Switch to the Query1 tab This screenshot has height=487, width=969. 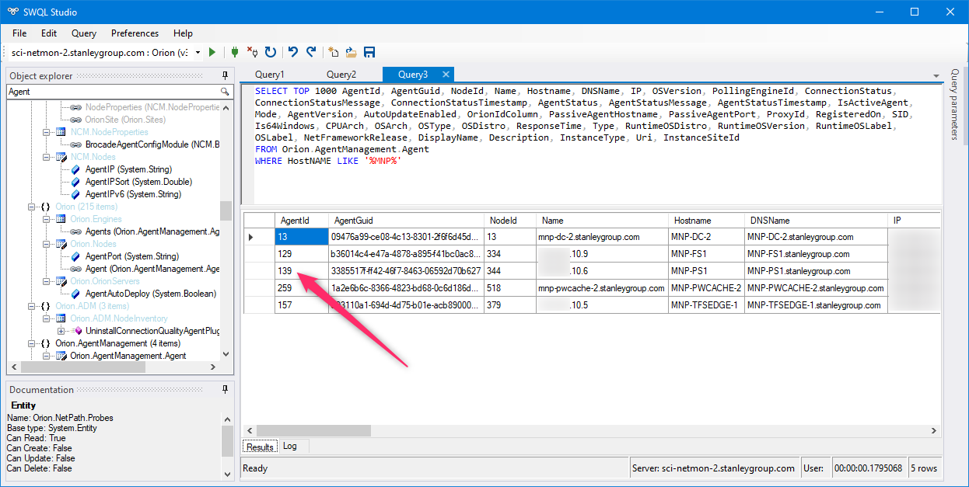(x=270, y=75)
